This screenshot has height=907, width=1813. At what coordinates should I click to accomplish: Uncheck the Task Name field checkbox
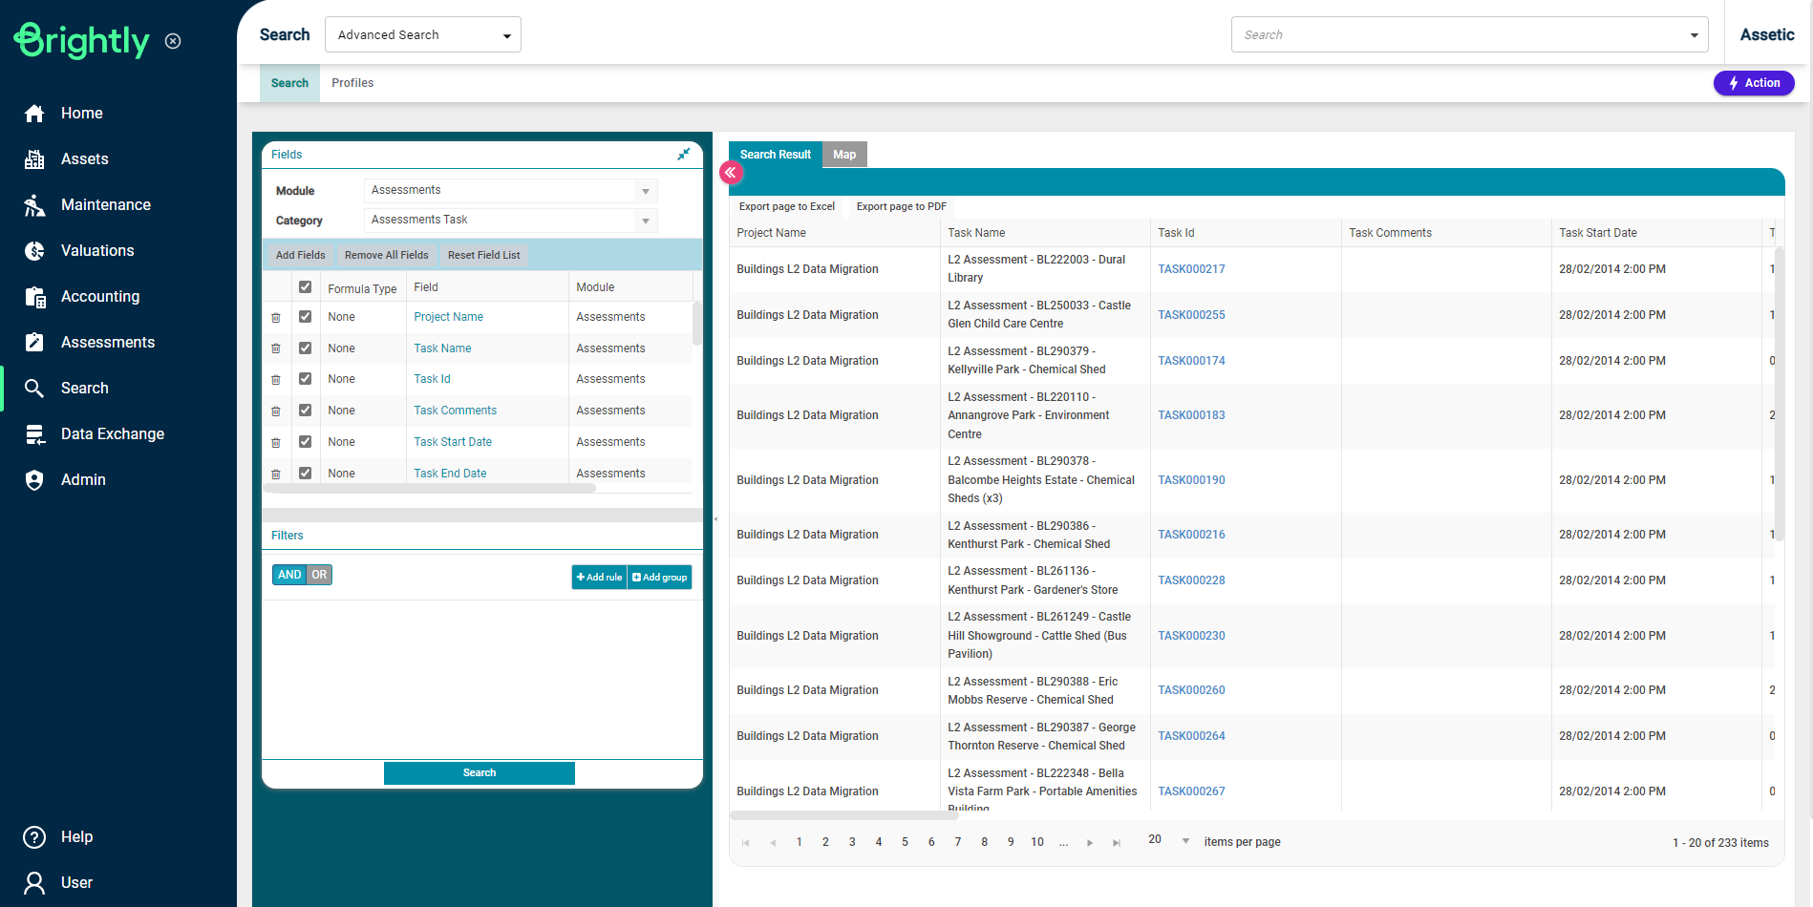tap(305, 348)
